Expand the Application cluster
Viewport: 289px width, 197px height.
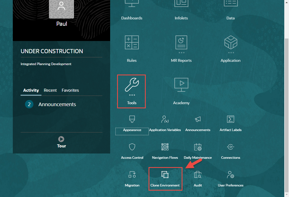[x=231, y=43]
